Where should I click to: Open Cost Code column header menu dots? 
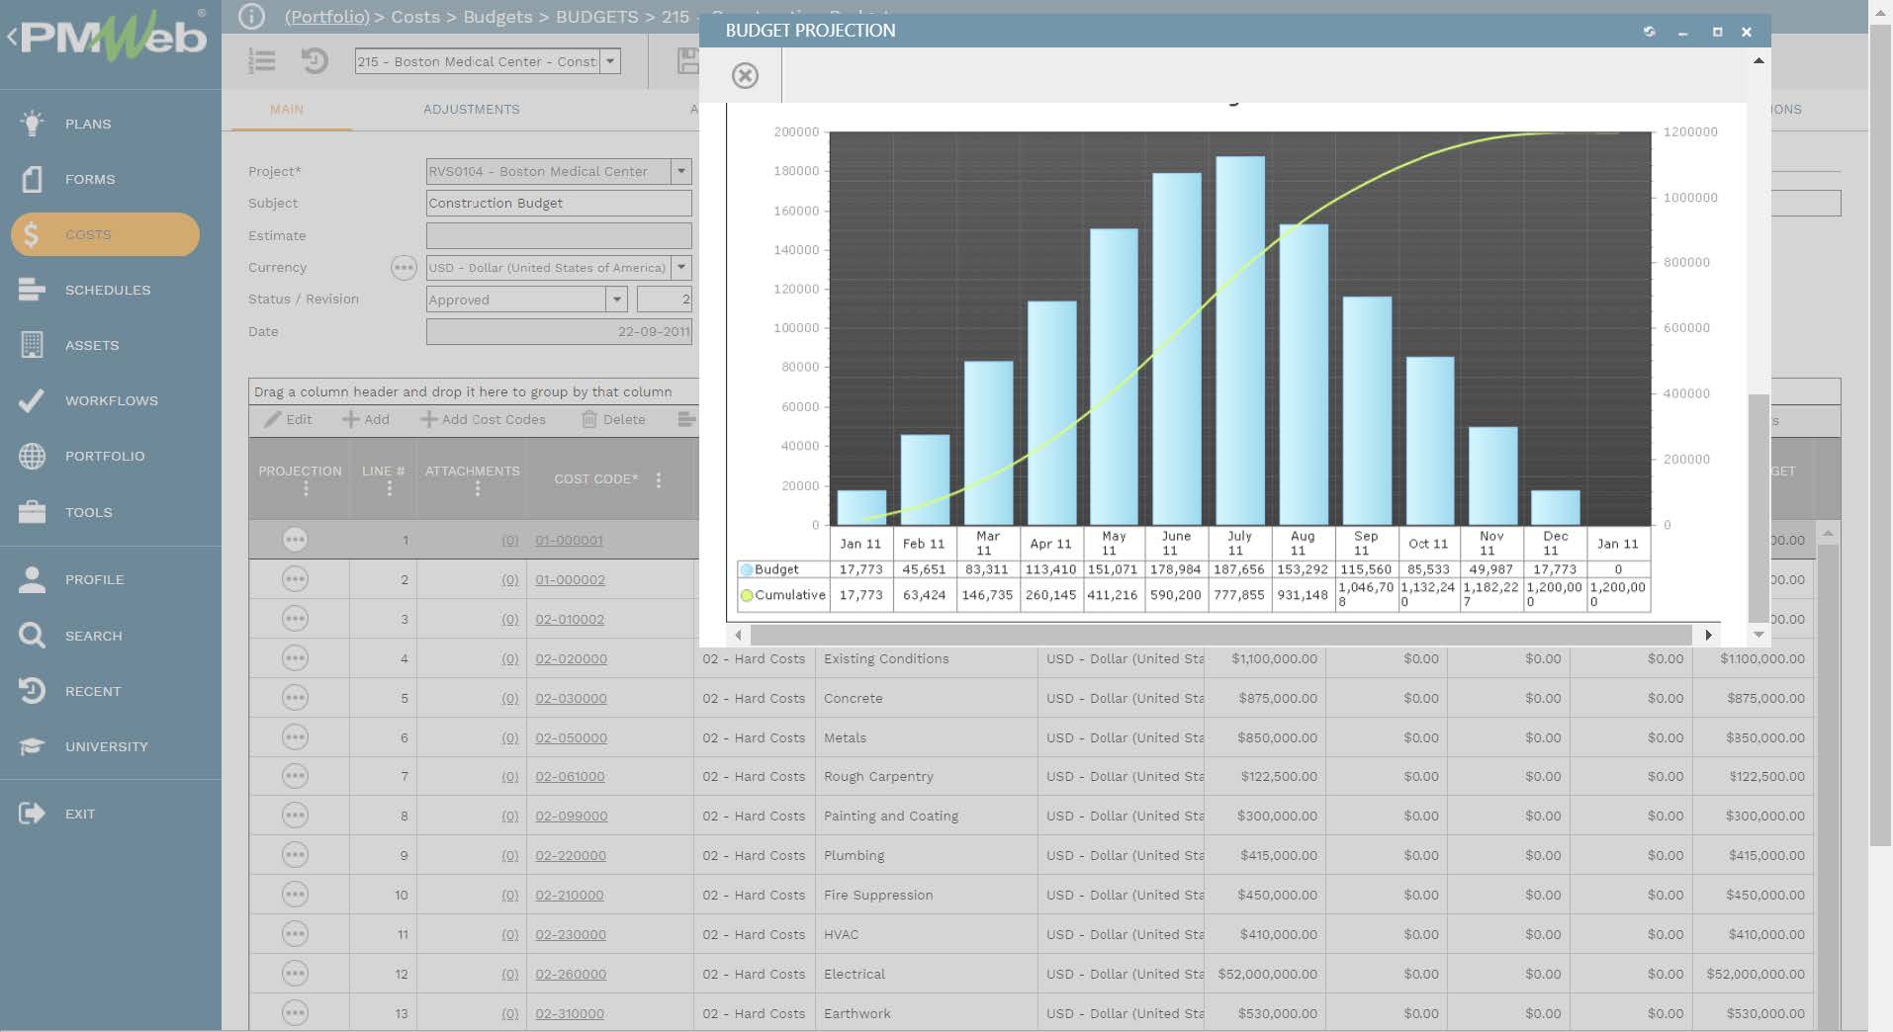[x=659, y=479]
